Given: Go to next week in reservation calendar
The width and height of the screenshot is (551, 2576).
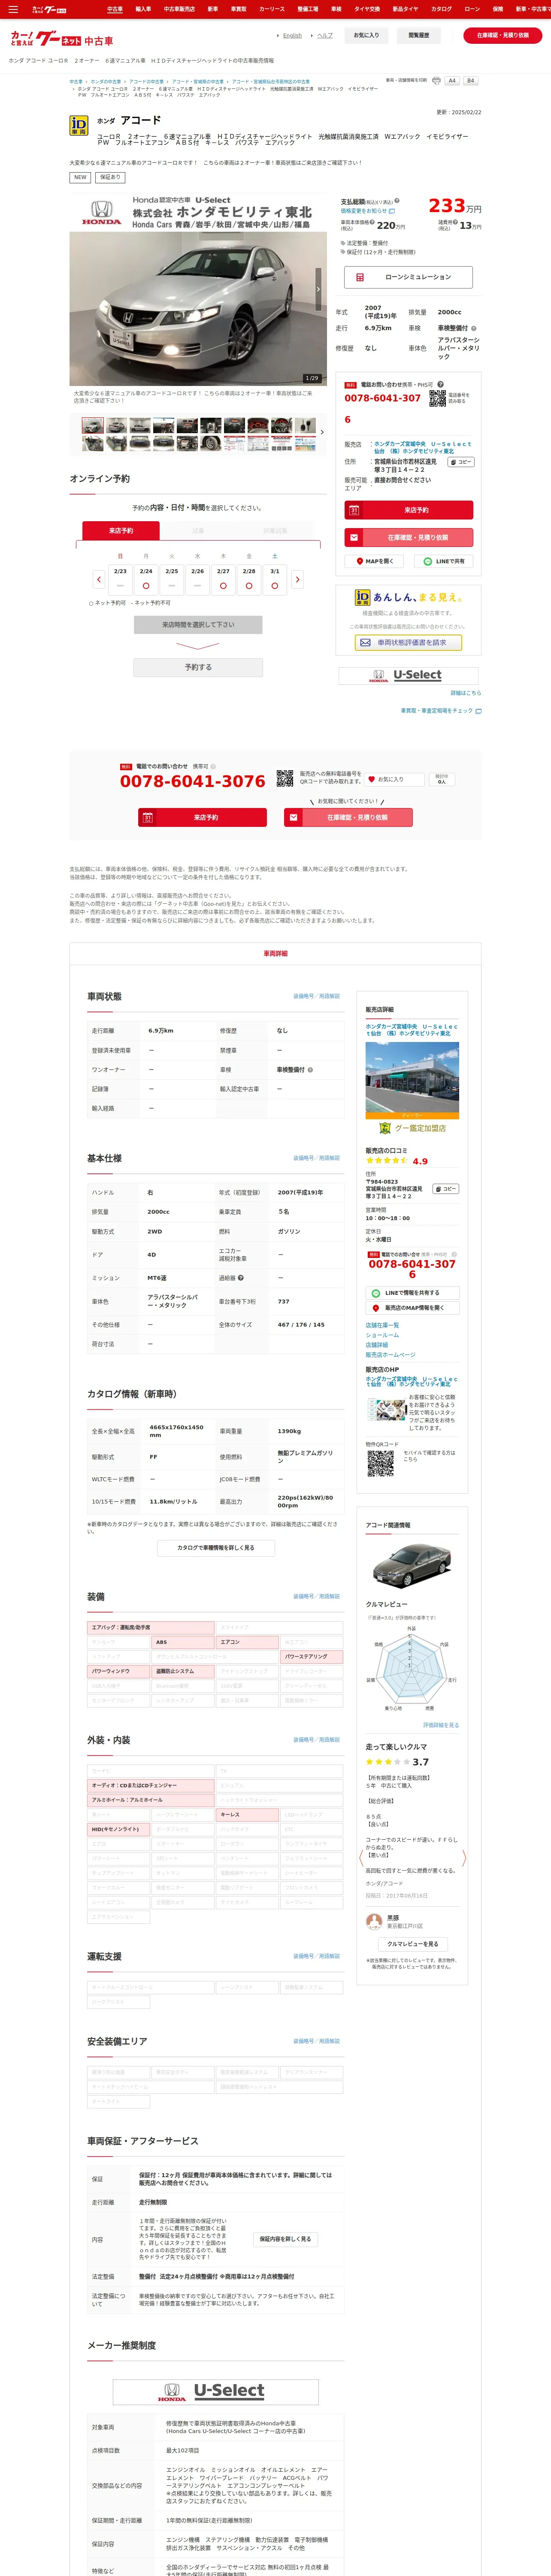Looking at the screenshot, I should point(297,579).
